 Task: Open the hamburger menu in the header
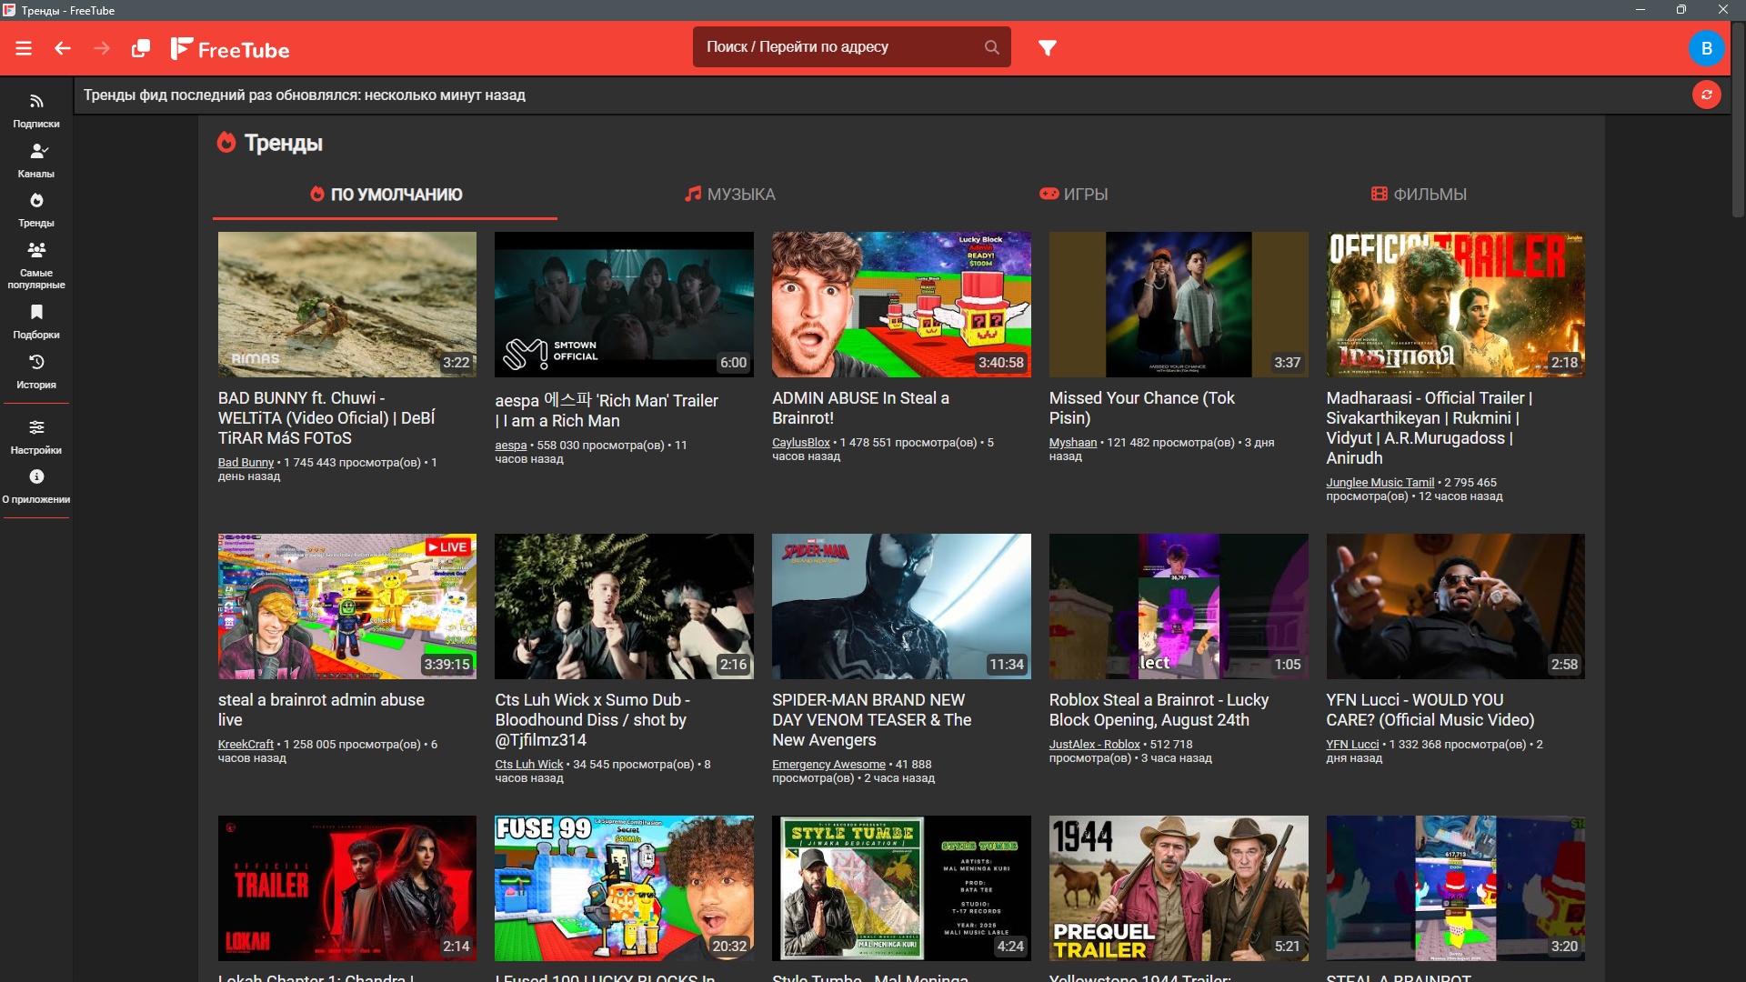point(24,48)
